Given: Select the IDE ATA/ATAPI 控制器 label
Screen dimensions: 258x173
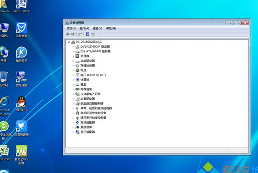Looking at the screenshot, I should click(x=95, y=51).
